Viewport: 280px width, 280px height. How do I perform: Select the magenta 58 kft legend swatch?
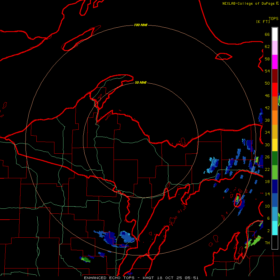point(275,62)
